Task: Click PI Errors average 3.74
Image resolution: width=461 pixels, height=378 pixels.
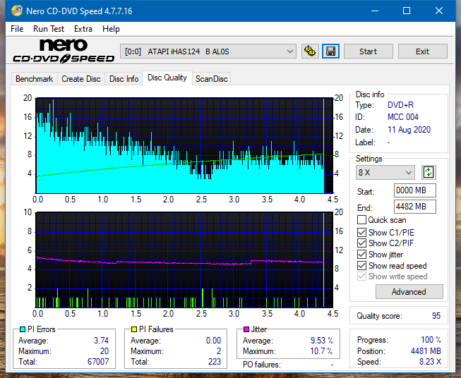Action: point(101,341)
